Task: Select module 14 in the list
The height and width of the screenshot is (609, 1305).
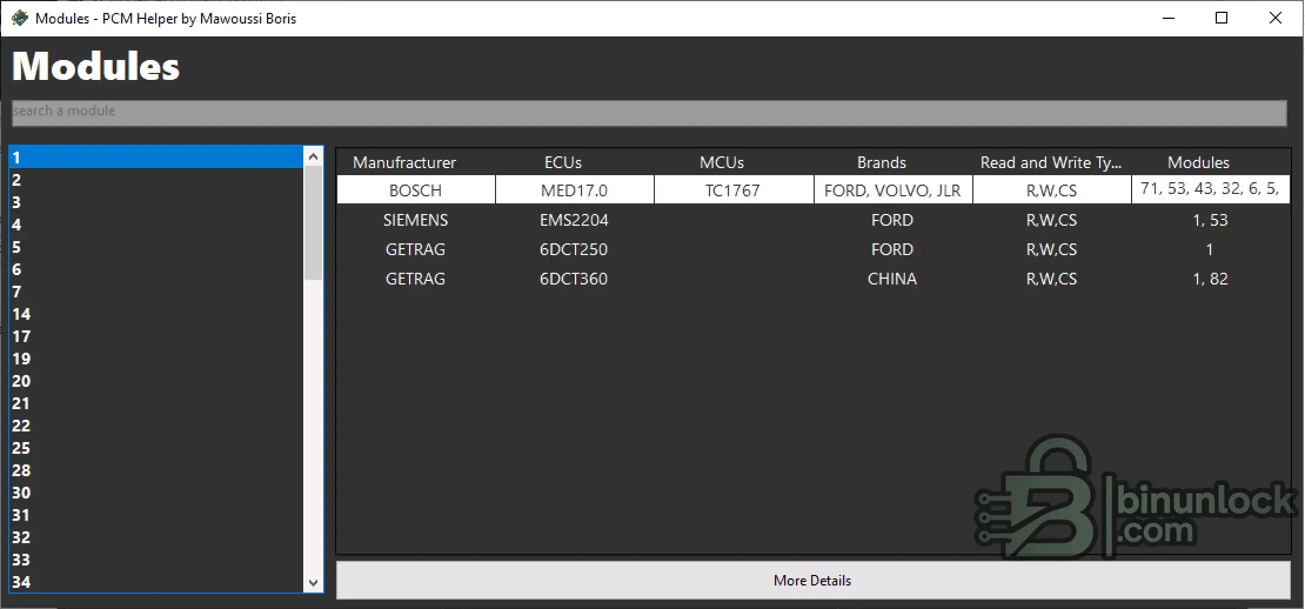Action: coord(156,314)
